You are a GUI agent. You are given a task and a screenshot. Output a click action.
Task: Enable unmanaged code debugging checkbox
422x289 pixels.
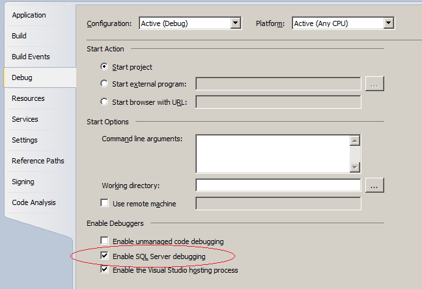pos(104,241)
